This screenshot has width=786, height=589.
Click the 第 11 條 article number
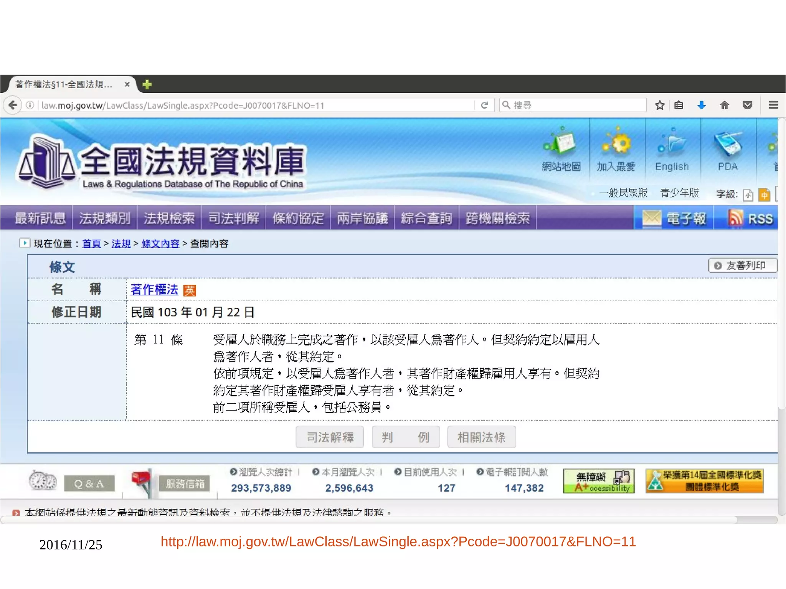pos(159,340)
